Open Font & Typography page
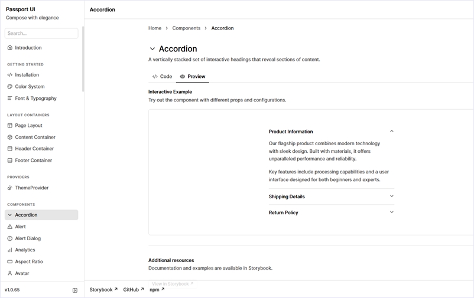 tap(35, 99)
